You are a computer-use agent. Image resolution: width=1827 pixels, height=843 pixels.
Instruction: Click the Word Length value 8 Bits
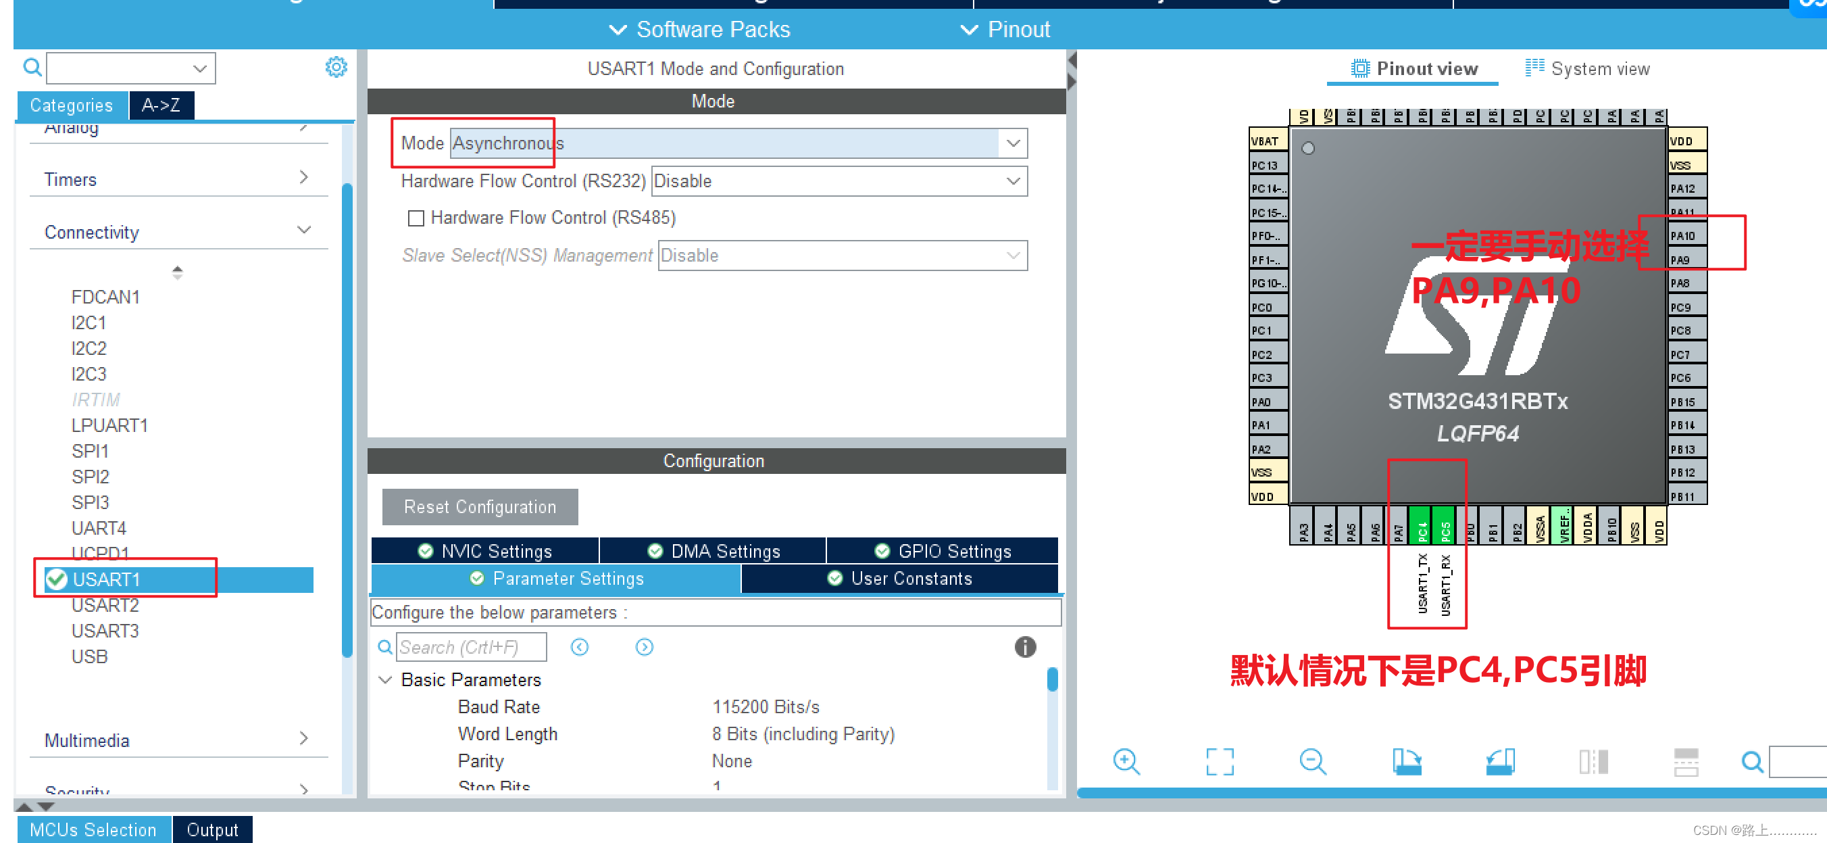(x=803, y=733)
